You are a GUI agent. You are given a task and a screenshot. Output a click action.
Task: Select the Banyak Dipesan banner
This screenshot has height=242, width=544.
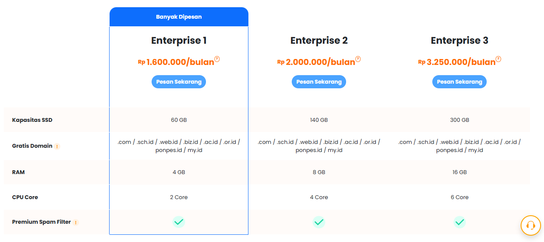tap(179, 17)
